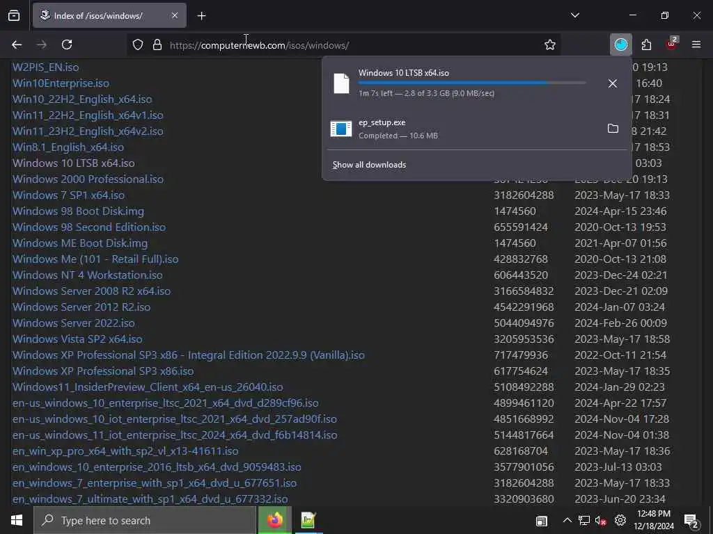Reload the current page
The image size is (713, 534).
[67, 44]
